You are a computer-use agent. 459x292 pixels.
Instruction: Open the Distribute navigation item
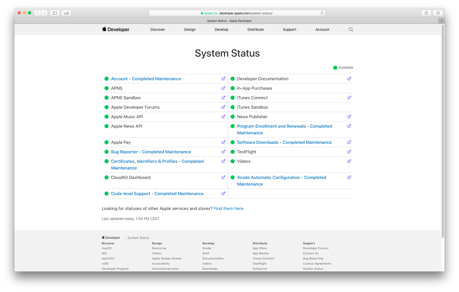click(255, 29)
